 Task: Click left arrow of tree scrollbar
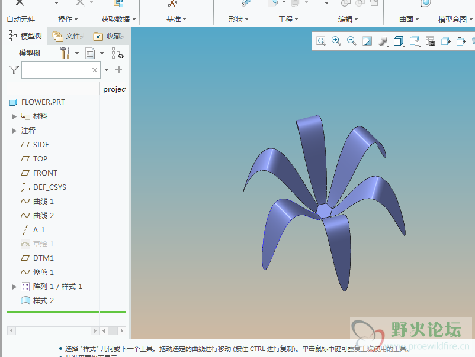[11, 331]
